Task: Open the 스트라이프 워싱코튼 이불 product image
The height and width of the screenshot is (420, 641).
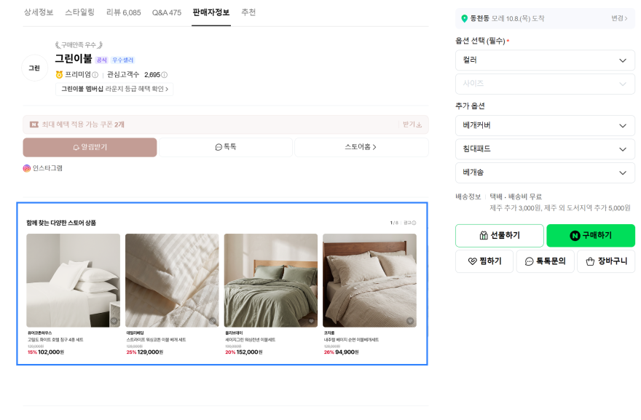Action: pyautogui.click(x=172, y=280)
